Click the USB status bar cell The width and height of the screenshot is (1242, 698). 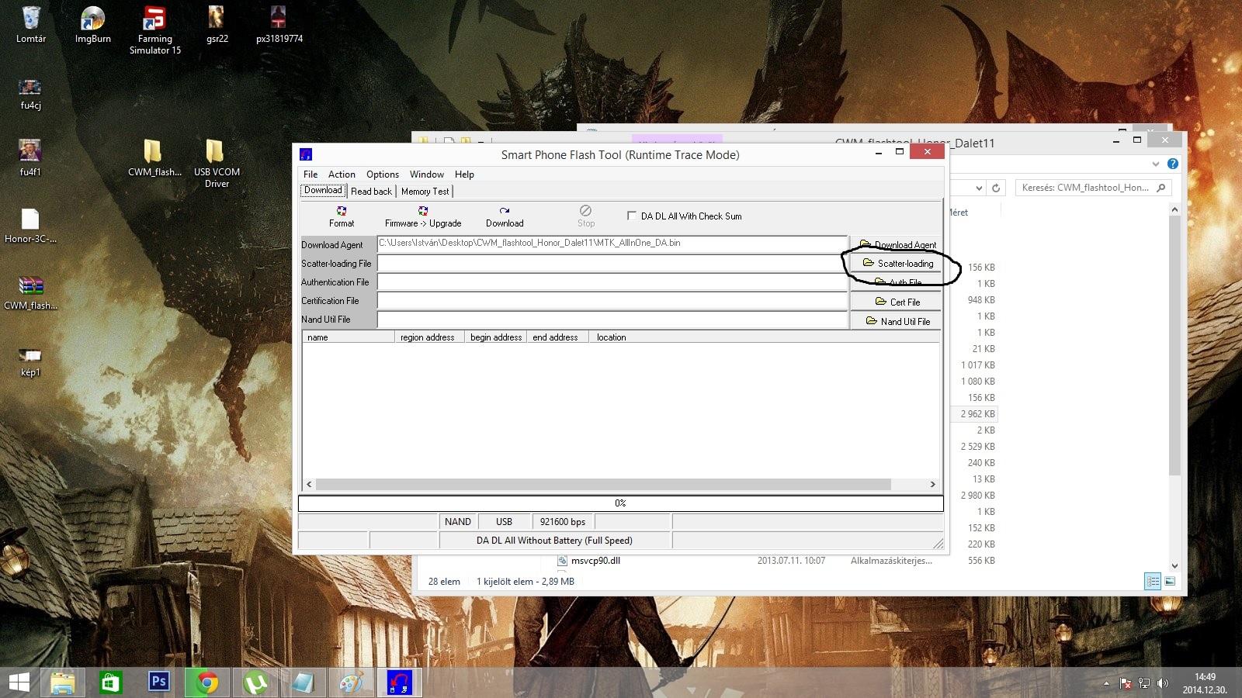pos(504,522)
